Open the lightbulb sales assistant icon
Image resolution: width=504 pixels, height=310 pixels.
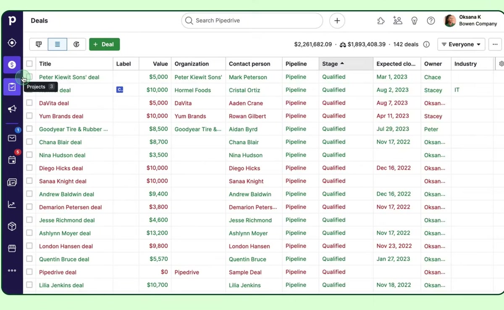click(415, 21)
